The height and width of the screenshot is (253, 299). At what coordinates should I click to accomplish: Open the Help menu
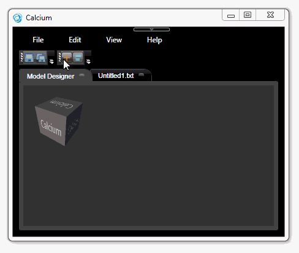[x=154, y=40]
